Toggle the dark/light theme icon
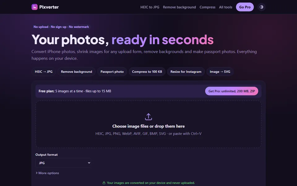This screenshot has height=186, width=297. (x=261, y=7)
